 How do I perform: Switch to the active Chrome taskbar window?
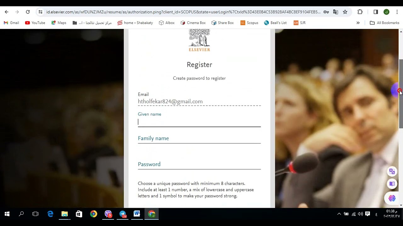tap(152, 214)
